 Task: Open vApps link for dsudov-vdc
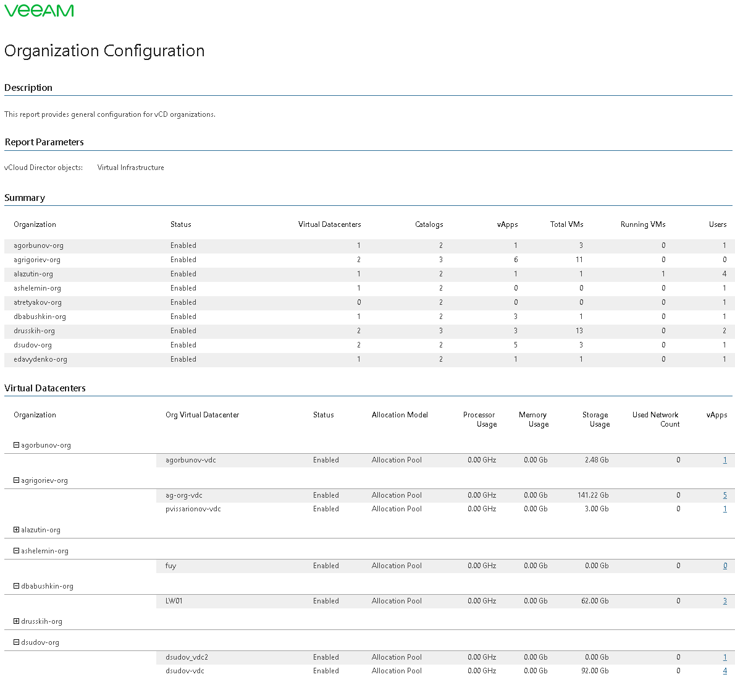pos(724,671)
